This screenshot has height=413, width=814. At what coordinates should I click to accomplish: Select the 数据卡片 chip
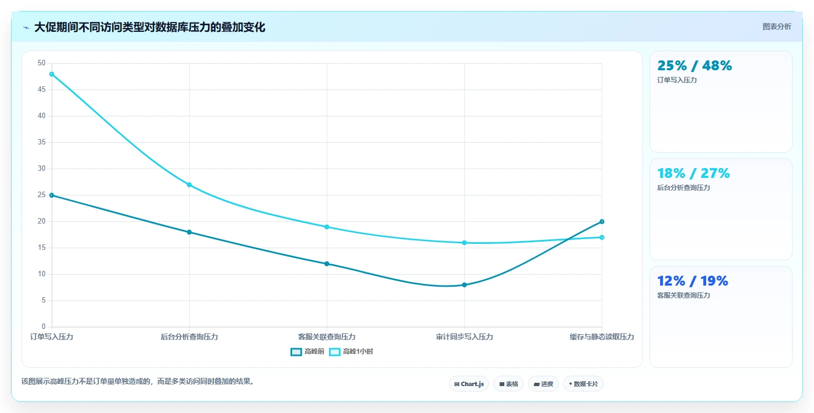(583, 384)
